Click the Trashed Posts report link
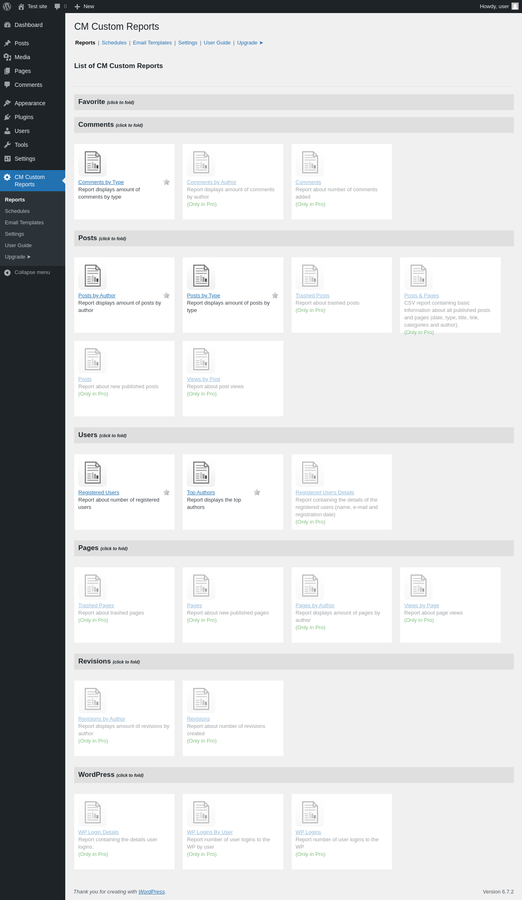The width and height of the screenshot is (522, 900). tap(312, 296)
